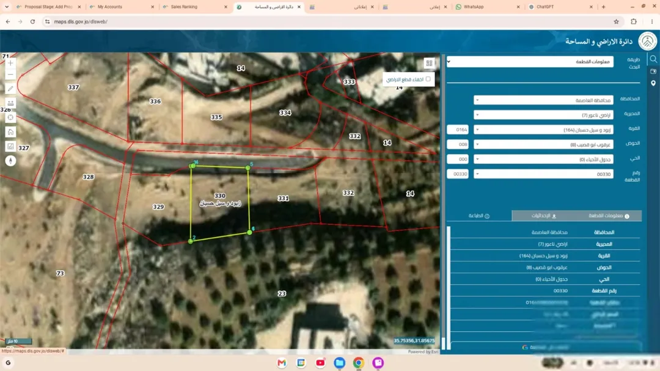660x371 pixels.
Task: Switch to WhatsApp browser tab
Action: (487, 7)
